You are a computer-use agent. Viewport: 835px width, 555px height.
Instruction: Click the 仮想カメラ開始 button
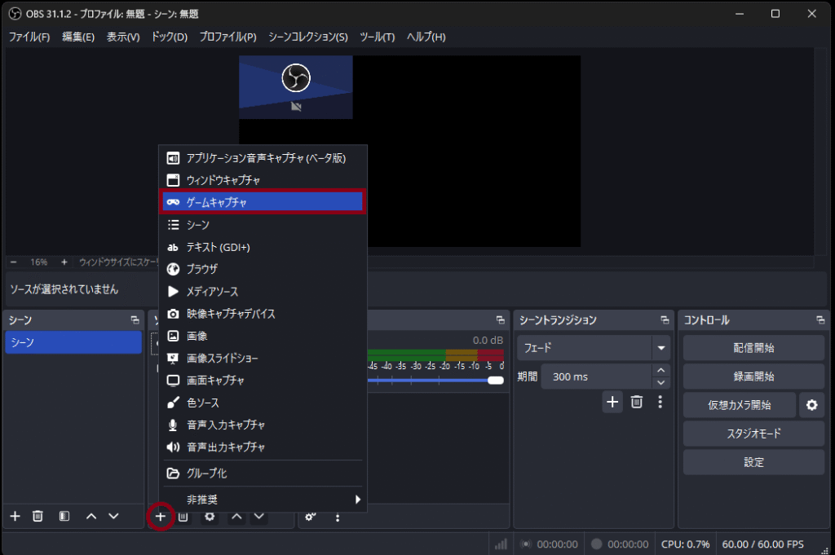(x=740, y=405)
